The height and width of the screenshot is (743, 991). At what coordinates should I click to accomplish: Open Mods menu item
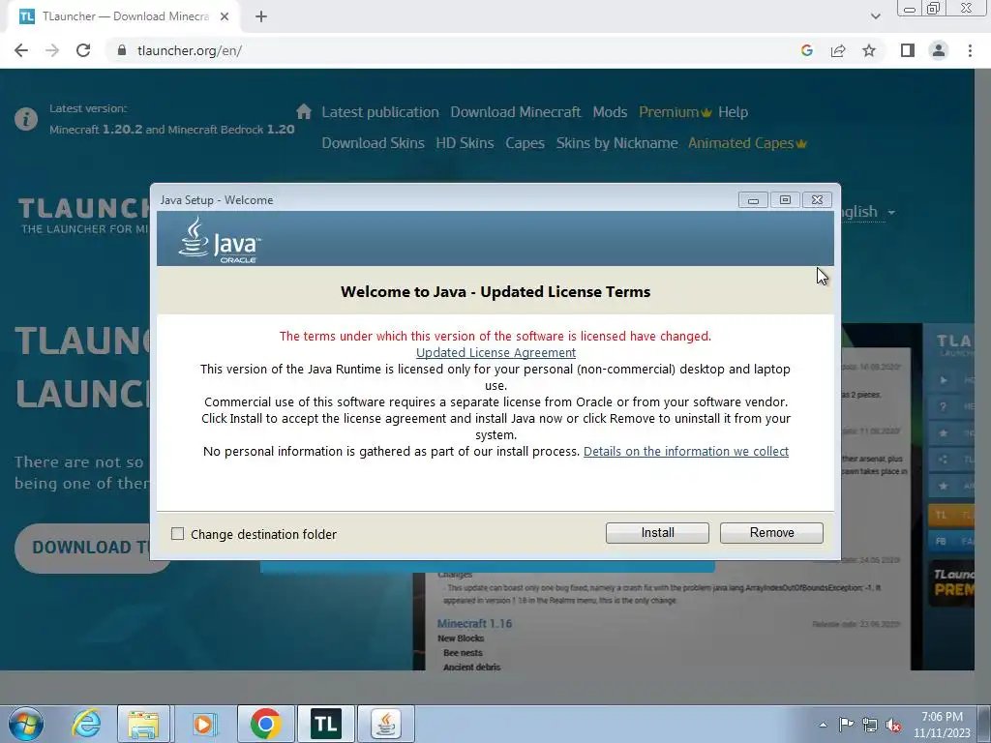pos(610,112)
